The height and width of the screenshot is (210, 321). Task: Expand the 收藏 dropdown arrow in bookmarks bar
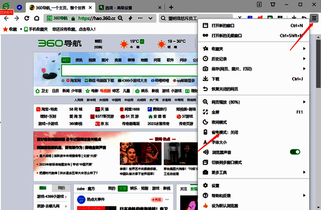pyautogui.click(x=21, y=29)
